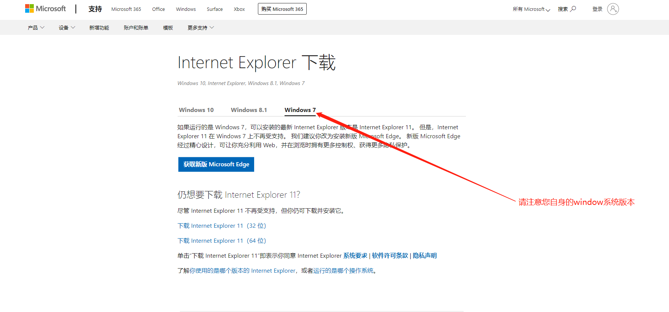Expand the 更多支持 dropdown menu

201,28
